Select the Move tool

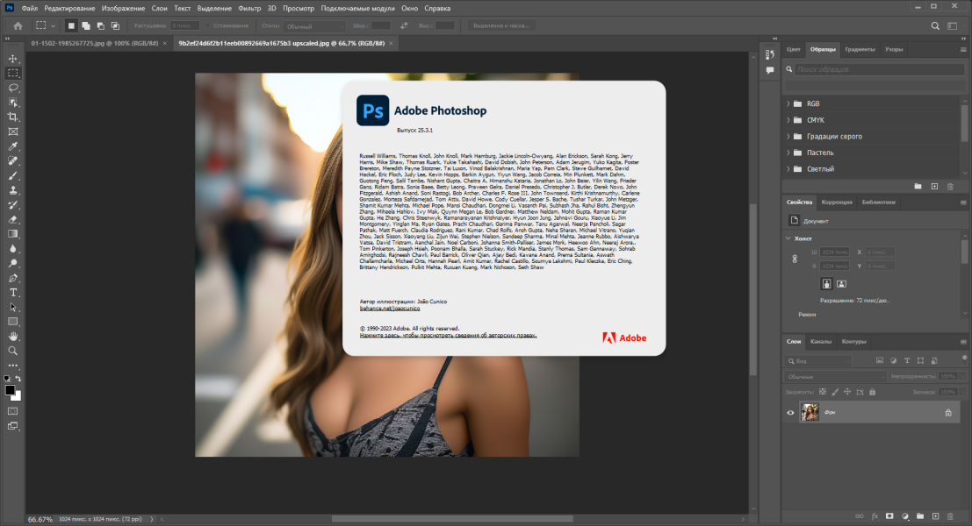pyautogui.click(x=13, y=59)
